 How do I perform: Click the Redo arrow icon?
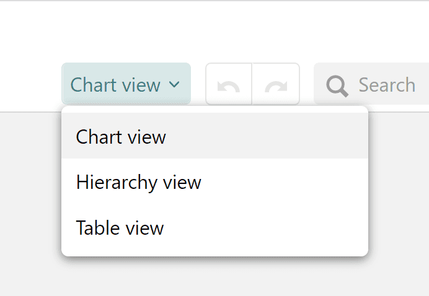point(276,87)
